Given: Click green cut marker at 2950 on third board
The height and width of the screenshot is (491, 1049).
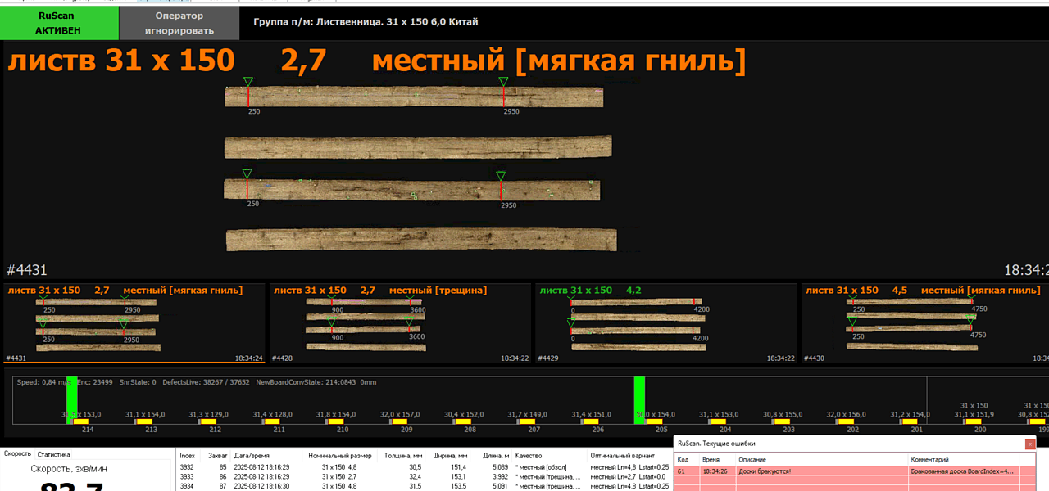Looking at the screenshot, I should coord(501,175).
